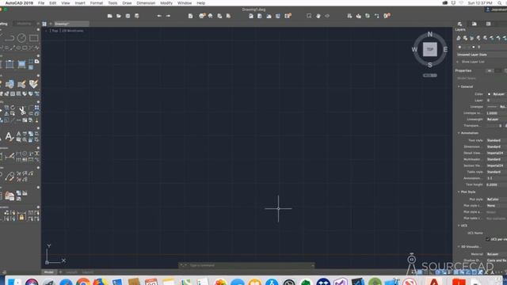Collapse the General properties section
The image size is (507, 285).
pos(459,86)
